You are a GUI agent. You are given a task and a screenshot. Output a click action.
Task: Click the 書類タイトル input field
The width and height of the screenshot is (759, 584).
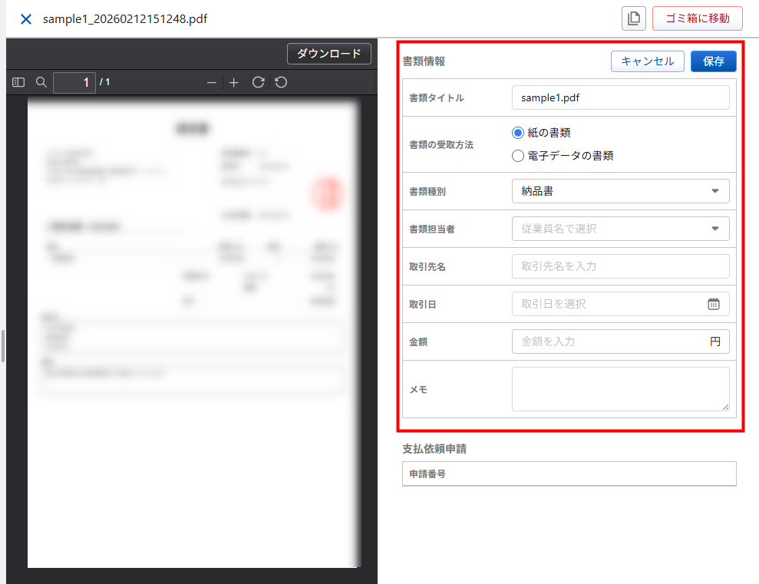point(620,98)
